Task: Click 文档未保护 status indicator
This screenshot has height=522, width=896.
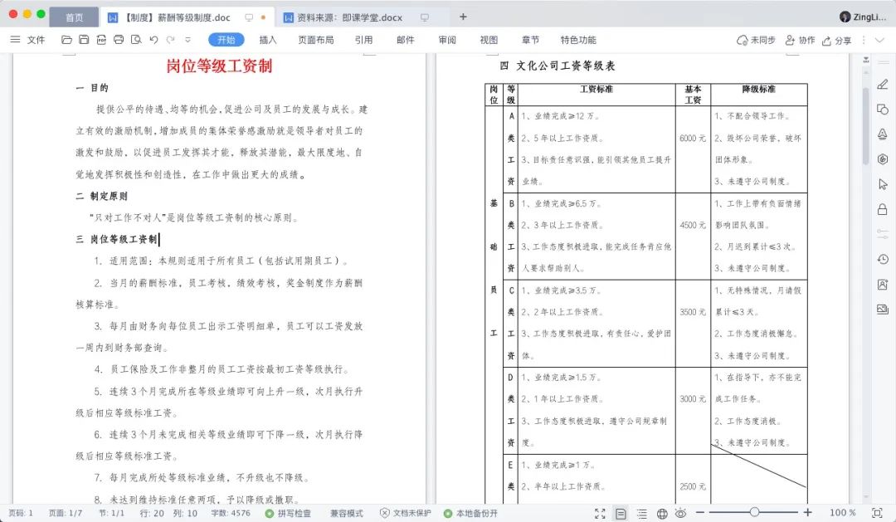Action: click(x=406, y=514)
